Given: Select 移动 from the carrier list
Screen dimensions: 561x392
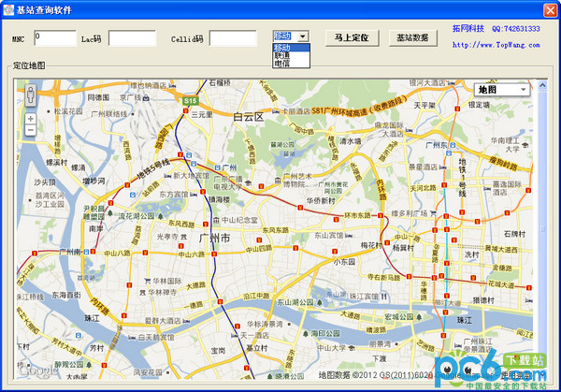Looking at the screenshot, I should click(x=282, y=47).
